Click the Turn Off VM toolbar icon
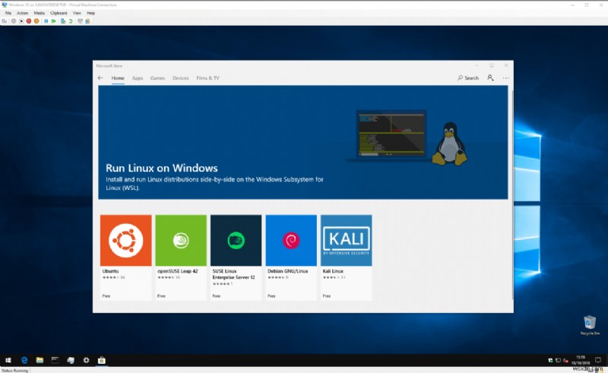Viewport: 608px width, 373px height. pos(21,21)
